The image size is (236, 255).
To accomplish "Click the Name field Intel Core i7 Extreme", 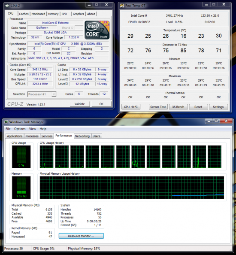I will [x=55, y=23].
